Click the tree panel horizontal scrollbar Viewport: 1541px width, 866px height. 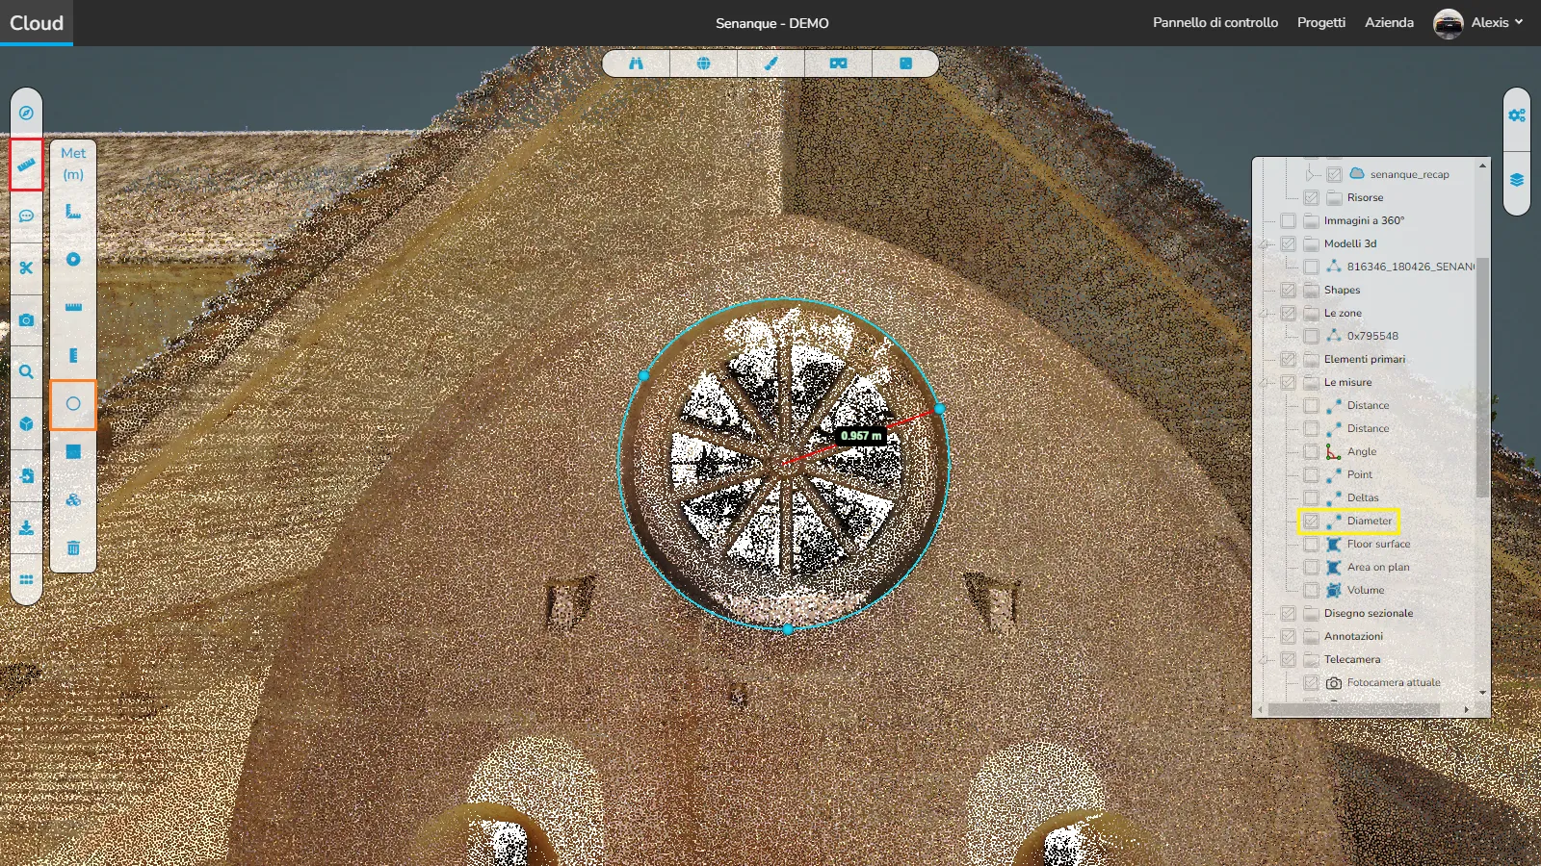point(1353,709)
